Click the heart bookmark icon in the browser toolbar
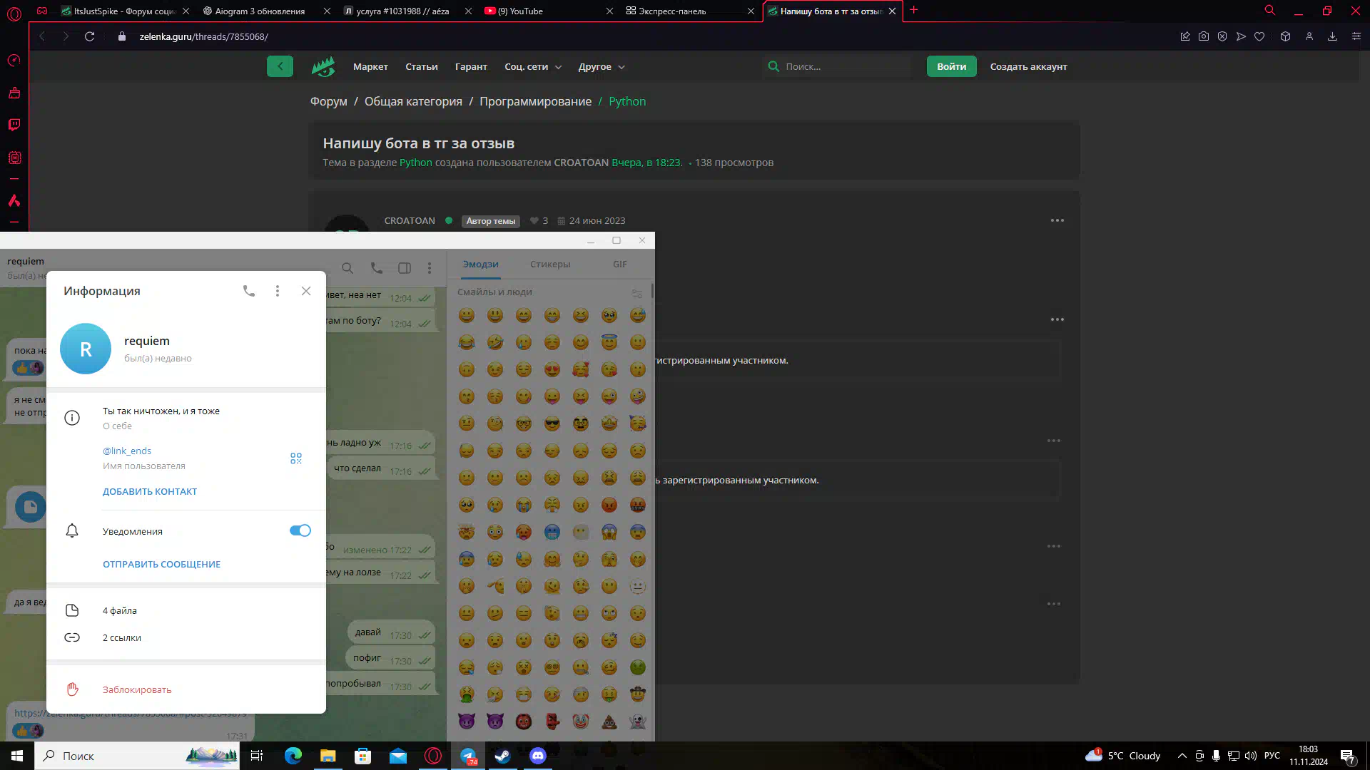 1259,36
